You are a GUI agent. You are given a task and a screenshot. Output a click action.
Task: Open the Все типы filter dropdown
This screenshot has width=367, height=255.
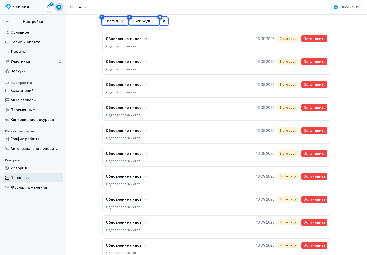coord(115,21)
